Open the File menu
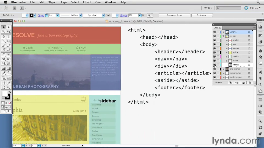 point(32,2)
